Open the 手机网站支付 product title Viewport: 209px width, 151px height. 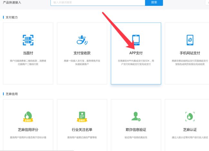pos(190,53)
